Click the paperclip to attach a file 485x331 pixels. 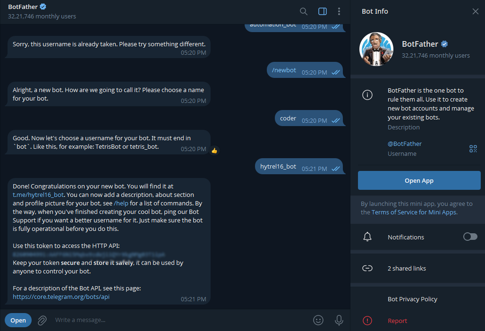tap(42, 320)
